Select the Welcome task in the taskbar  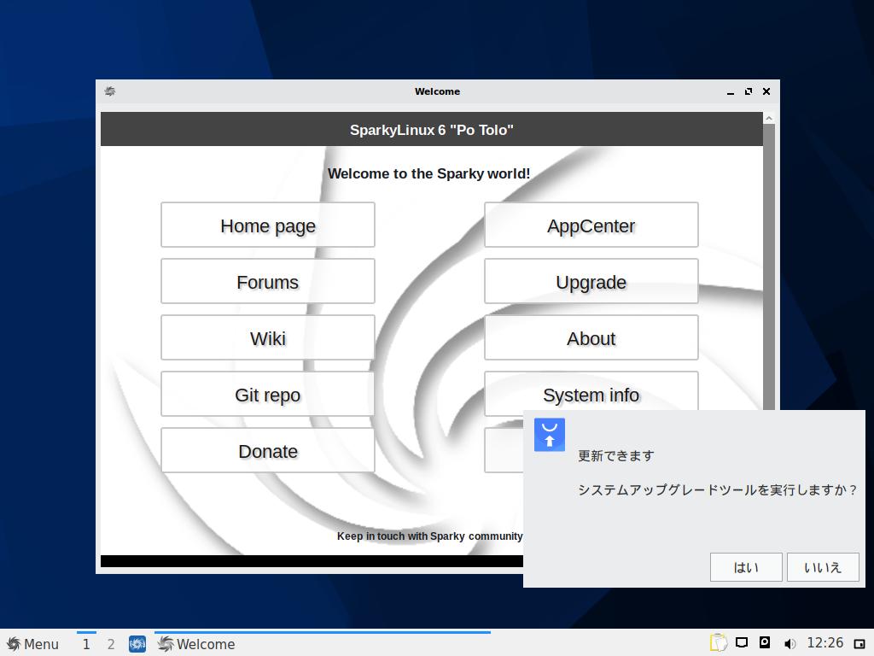click(x=322, y=644)
